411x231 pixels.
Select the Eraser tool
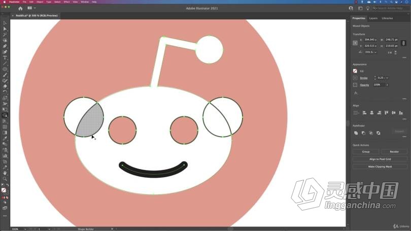pos(5,86)
